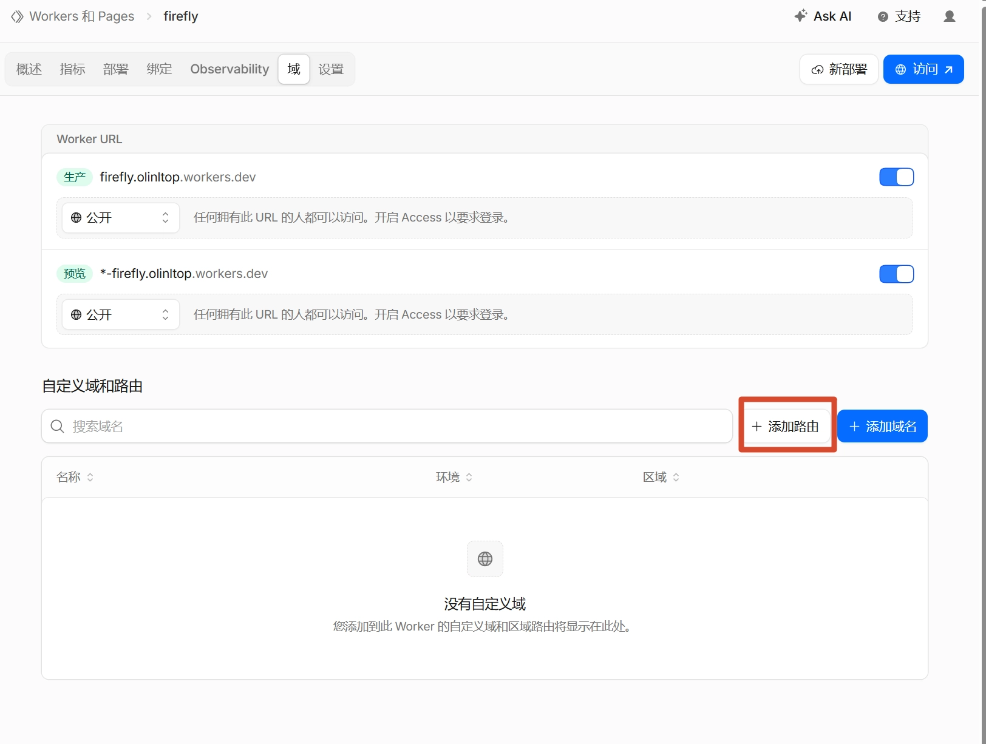Disable the 预览 *-firefly.olinltop.workers.dev toggle
Viewport: 986px width, 744px height.
point(896,274)
